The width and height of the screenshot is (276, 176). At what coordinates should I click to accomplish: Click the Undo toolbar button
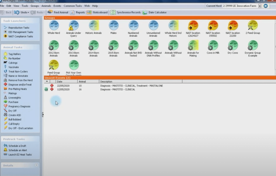point(21,12)
